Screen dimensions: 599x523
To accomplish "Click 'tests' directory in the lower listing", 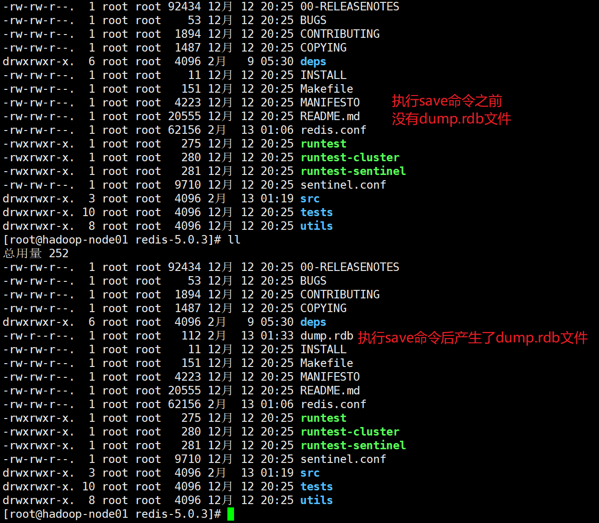I will click(317, 487).
